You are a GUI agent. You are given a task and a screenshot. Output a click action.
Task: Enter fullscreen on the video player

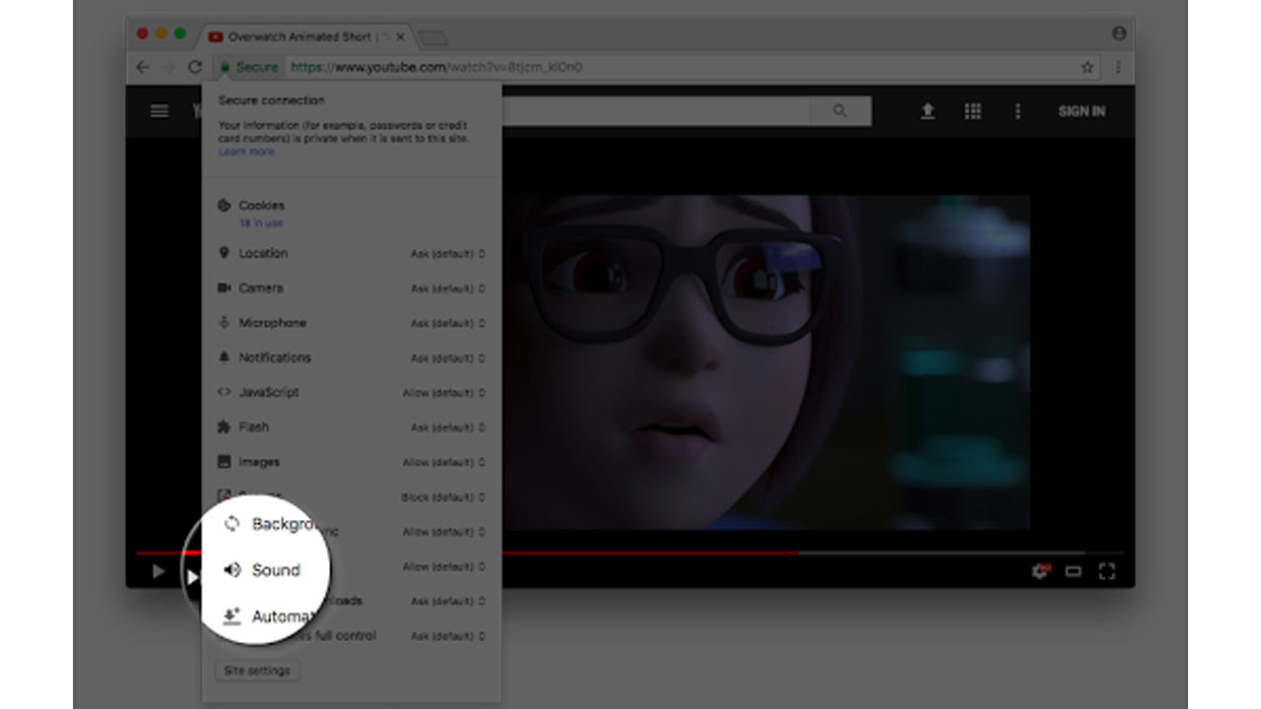coord(1106,571)
